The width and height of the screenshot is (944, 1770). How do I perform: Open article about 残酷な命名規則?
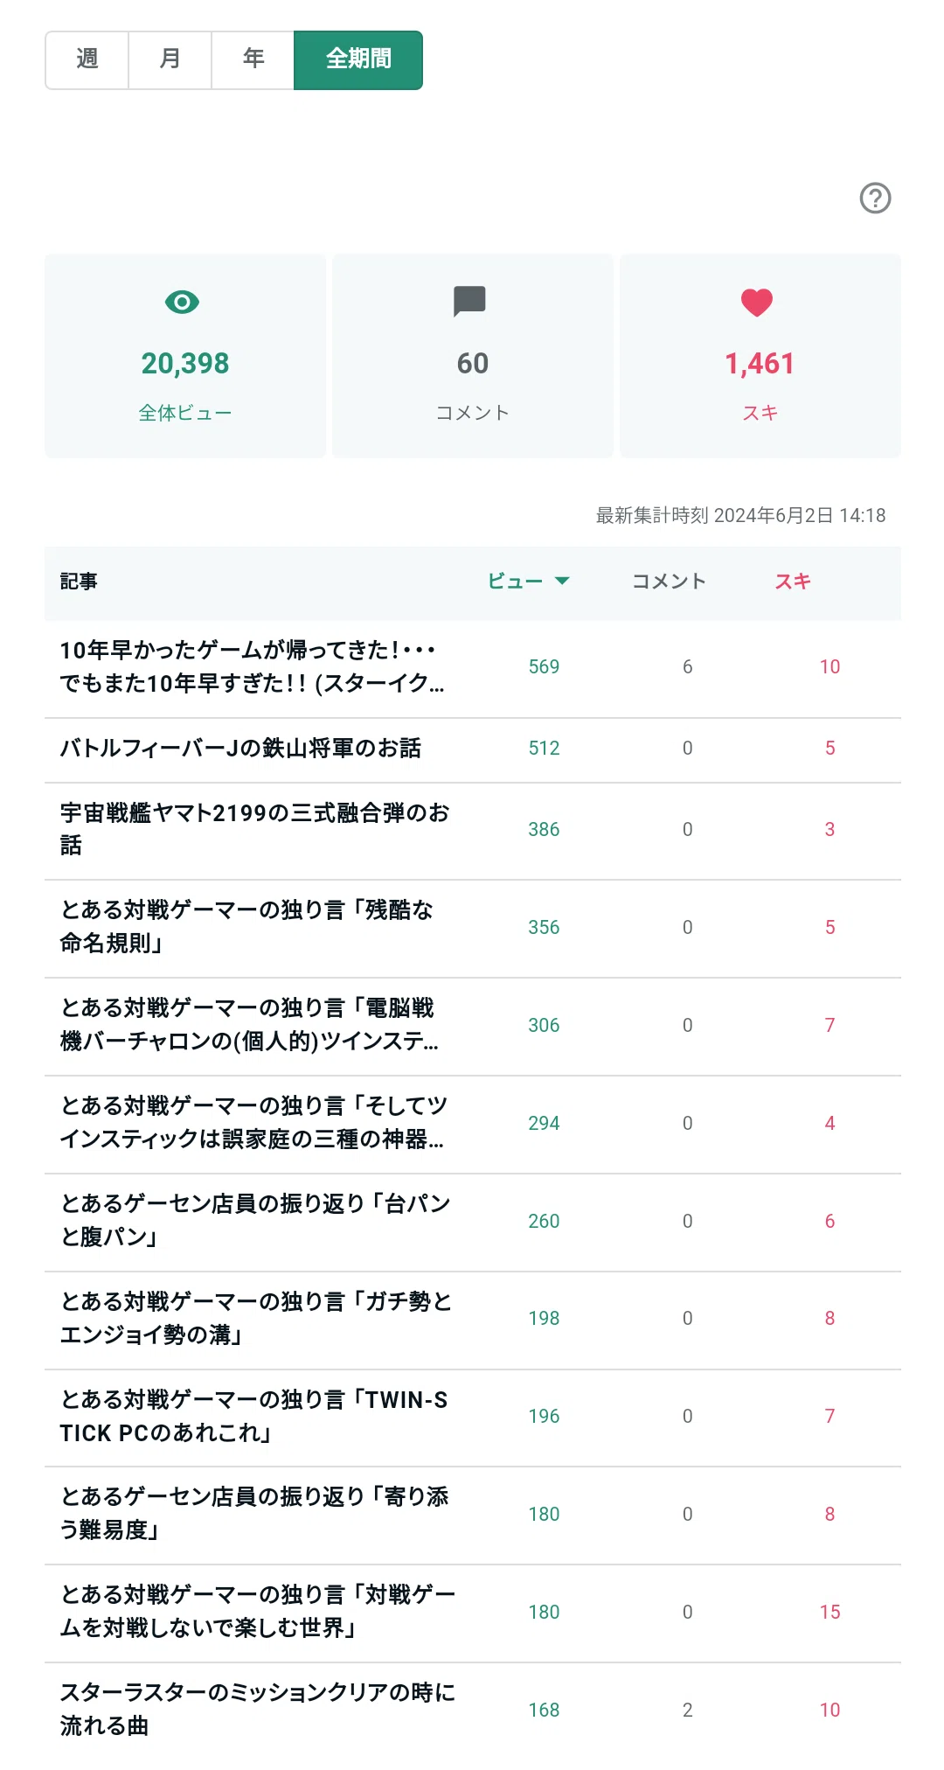pos(247,927)
